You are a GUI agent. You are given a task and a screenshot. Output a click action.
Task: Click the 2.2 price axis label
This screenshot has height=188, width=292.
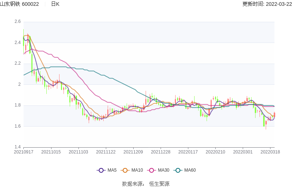(18, 64)
